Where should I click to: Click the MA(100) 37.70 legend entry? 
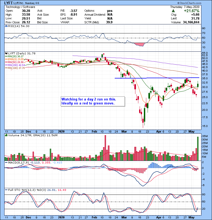(15, 68)
